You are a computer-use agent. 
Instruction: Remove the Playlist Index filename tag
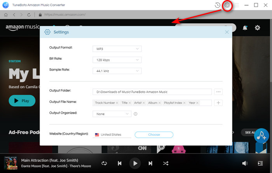click(x=184, y=103)
